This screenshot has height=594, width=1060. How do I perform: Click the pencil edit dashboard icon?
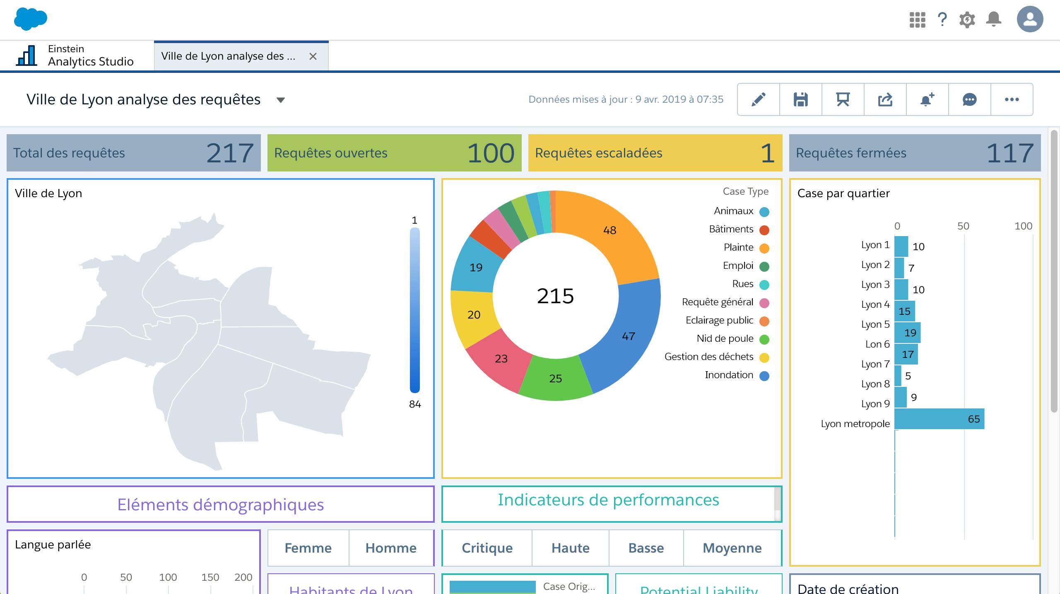coord(758,99)
